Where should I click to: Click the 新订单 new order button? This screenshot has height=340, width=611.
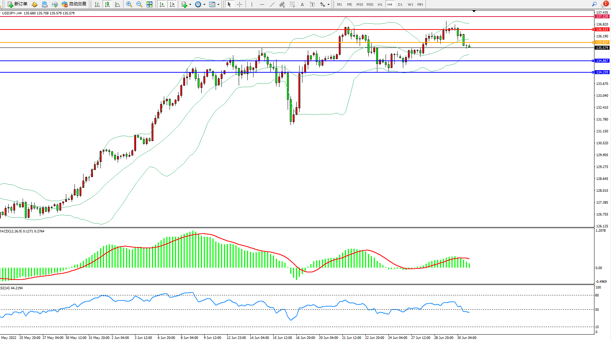click(17, 4)
